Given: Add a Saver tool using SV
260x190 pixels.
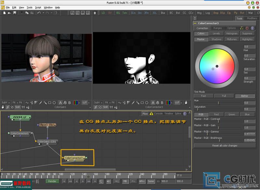Looking at the screenshot, I should (110, 13).
